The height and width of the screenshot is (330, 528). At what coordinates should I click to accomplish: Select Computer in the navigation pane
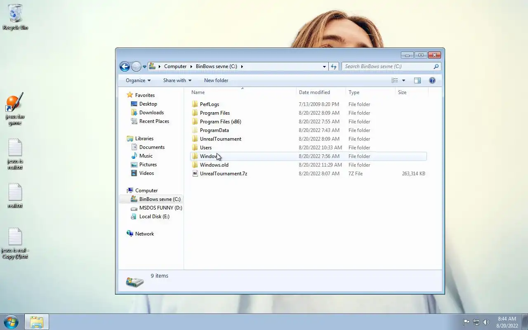point(146,191)
